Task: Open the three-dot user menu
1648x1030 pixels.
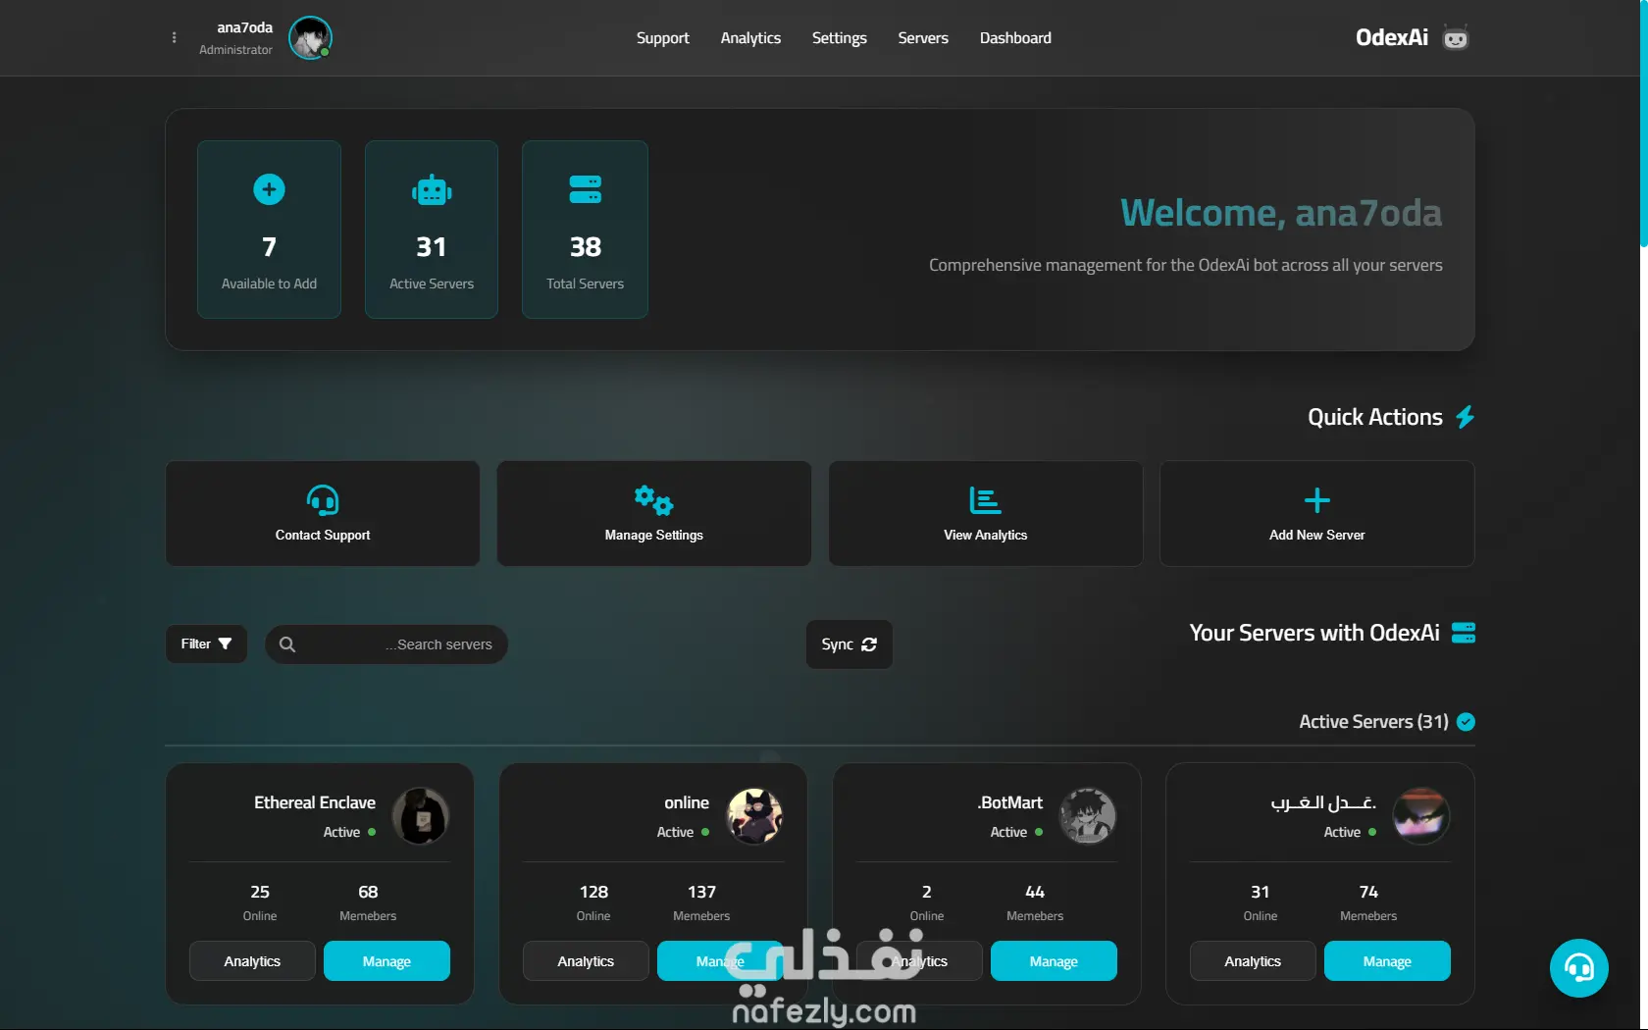Action: click(175, 38)
